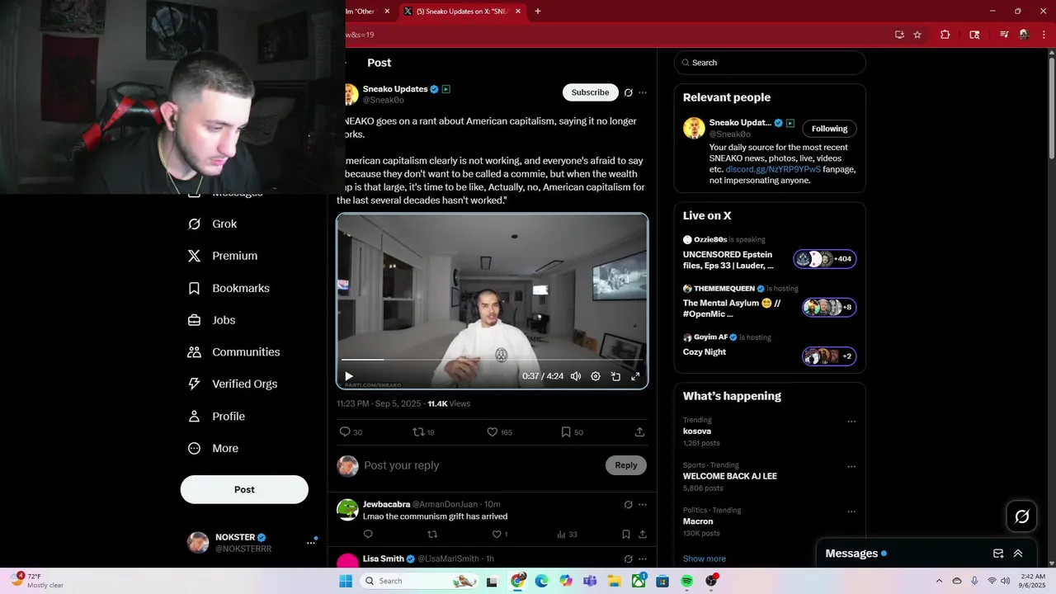Expand the Messages drawer
The width and height of the screenshot is (1056, 594).
[1018, 554]
